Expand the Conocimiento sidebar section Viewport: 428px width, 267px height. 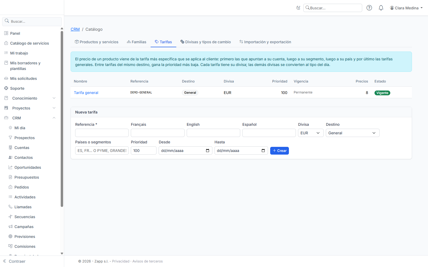click(54, 98)
